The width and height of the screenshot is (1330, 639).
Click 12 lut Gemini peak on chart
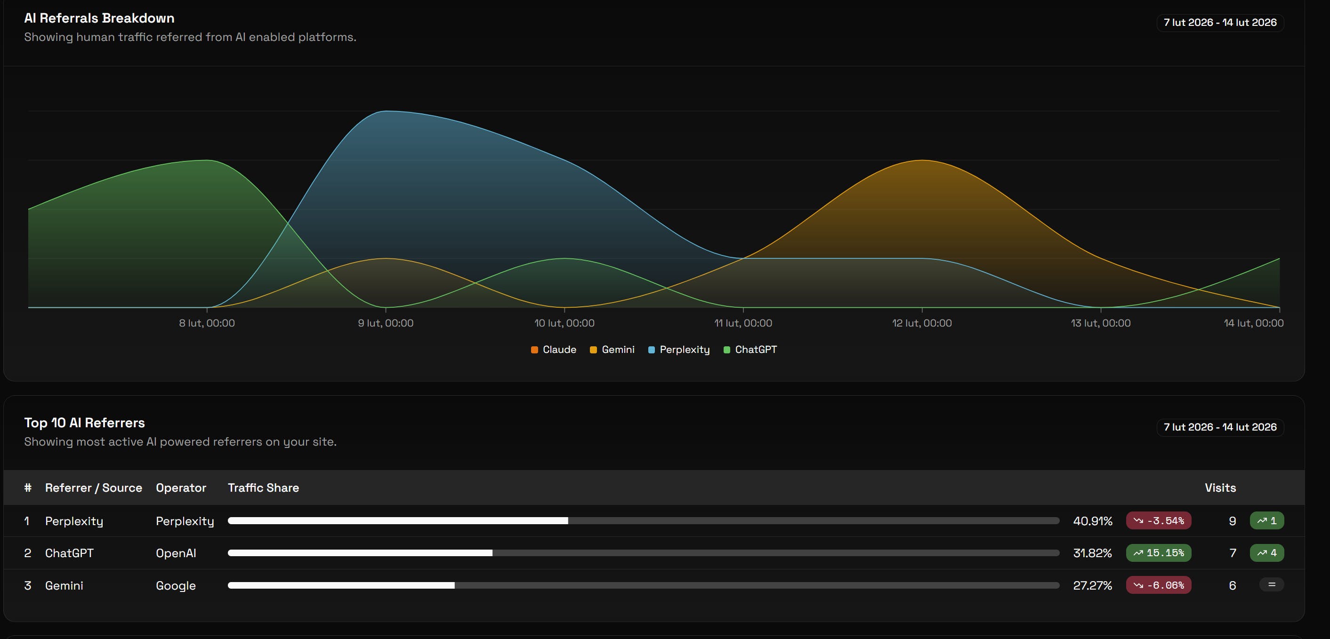[x=922, y=160]
